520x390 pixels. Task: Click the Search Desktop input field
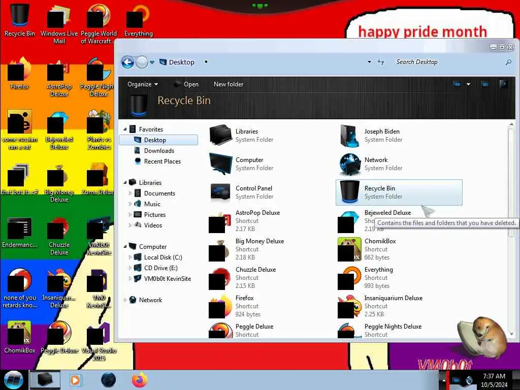pyautogui.click(x=448, y=62)
